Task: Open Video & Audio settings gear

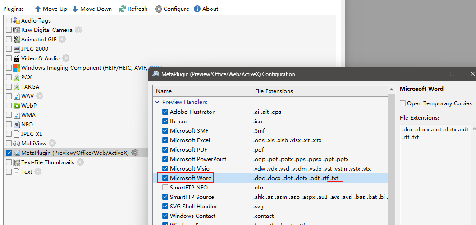Action: 66,58
